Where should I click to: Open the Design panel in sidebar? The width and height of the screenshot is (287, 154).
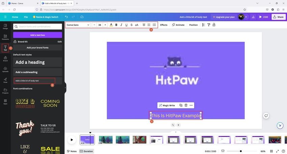click(x=5, y=27)
